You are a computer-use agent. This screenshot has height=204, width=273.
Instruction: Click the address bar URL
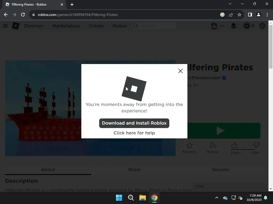78,15
